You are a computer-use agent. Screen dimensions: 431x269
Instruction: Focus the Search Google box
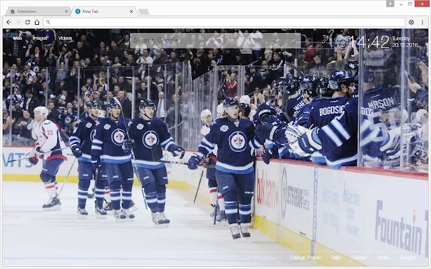point(215,40)
